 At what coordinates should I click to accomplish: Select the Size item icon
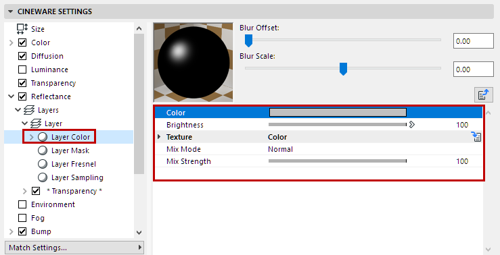point(22,29)
